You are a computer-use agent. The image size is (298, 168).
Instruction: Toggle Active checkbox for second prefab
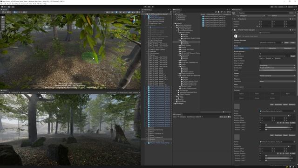click(x=260, y=144)
